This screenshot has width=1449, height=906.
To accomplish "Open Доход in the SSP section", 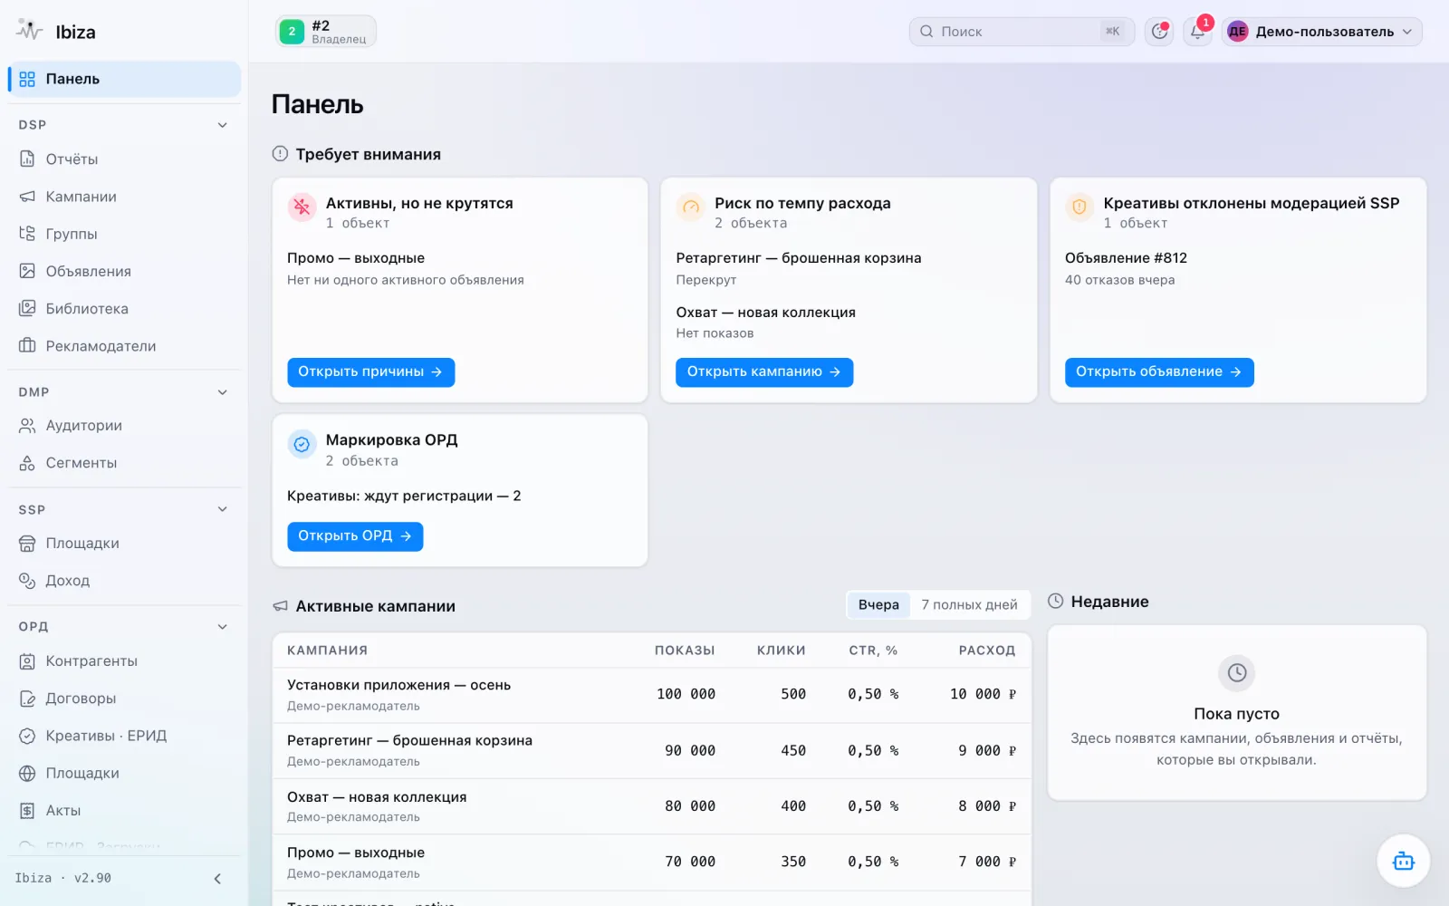I will [124, 581].
